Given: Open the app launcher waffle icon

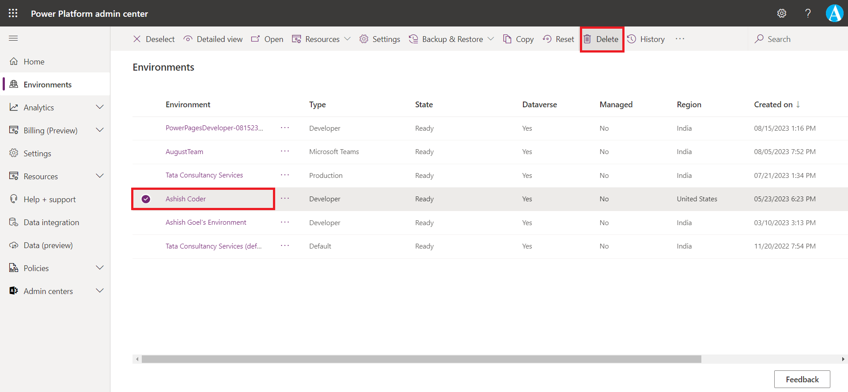Looking at the screenshot, I should click(13, 13).
